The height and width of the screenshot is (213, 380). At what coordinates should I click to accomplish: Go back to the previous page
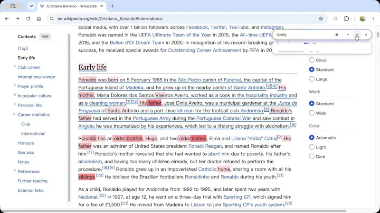point(7,18)
